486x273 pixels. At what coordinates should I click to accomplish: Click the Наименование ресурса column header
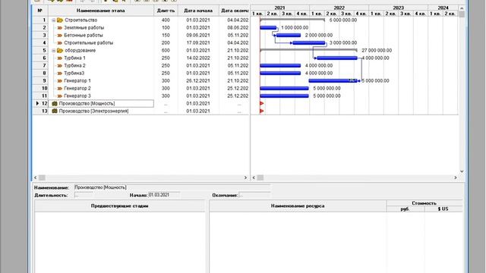[298, 206]
